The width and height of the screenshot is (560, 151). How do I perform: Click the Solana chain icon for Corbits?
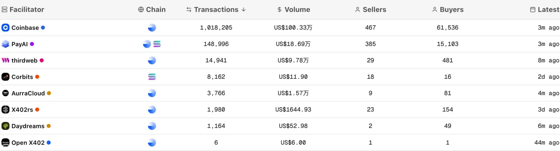pyautogui.click(x=152, y=77)
